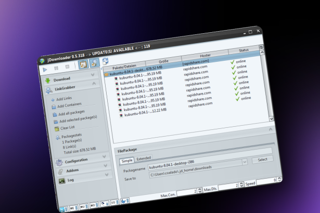Click Add selected package(s)
Viewport: 320px width, 213px height.
(x=78, y=119)
